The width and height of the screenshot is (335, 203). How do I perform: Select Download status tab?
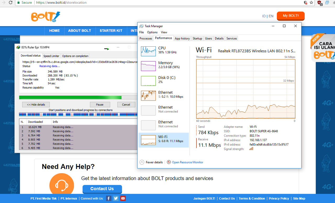tap(31, 56)
